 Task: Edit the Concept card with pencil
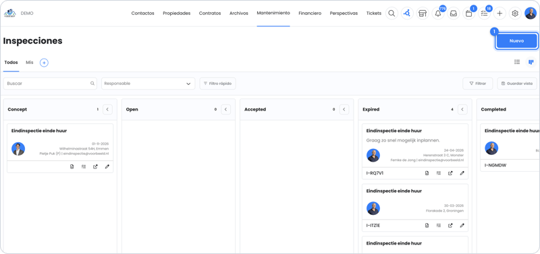(107, 166)
